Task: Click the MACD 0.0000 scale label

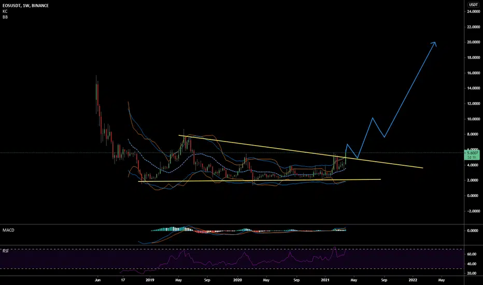Action: pyautogui.click(x=473, y=231)
